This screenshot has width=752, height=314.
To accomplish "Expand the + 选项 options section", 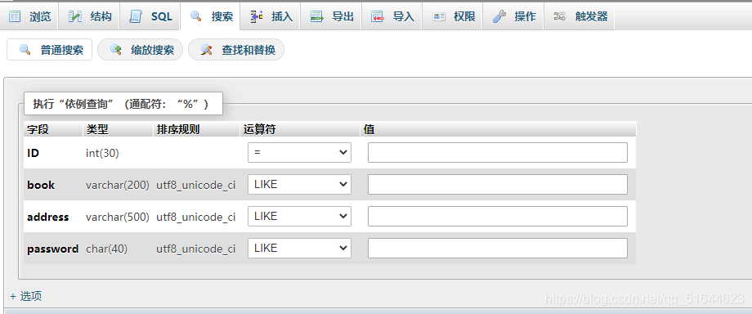I will click(26, 296).
